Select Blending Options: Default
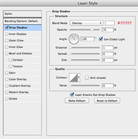This screenshot has height=139, width=138. [22, 21]
